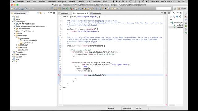Select Deployment Descriptor: MatrixLayout
Screen dimensions: 198x111
(32, 26)
